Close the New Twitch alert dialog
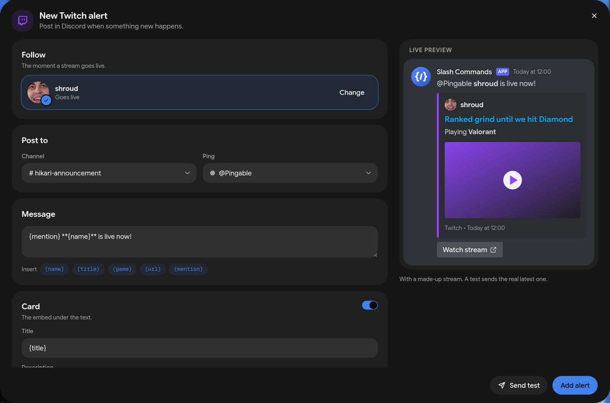This screenshot has height=403, width=610. 594,16
